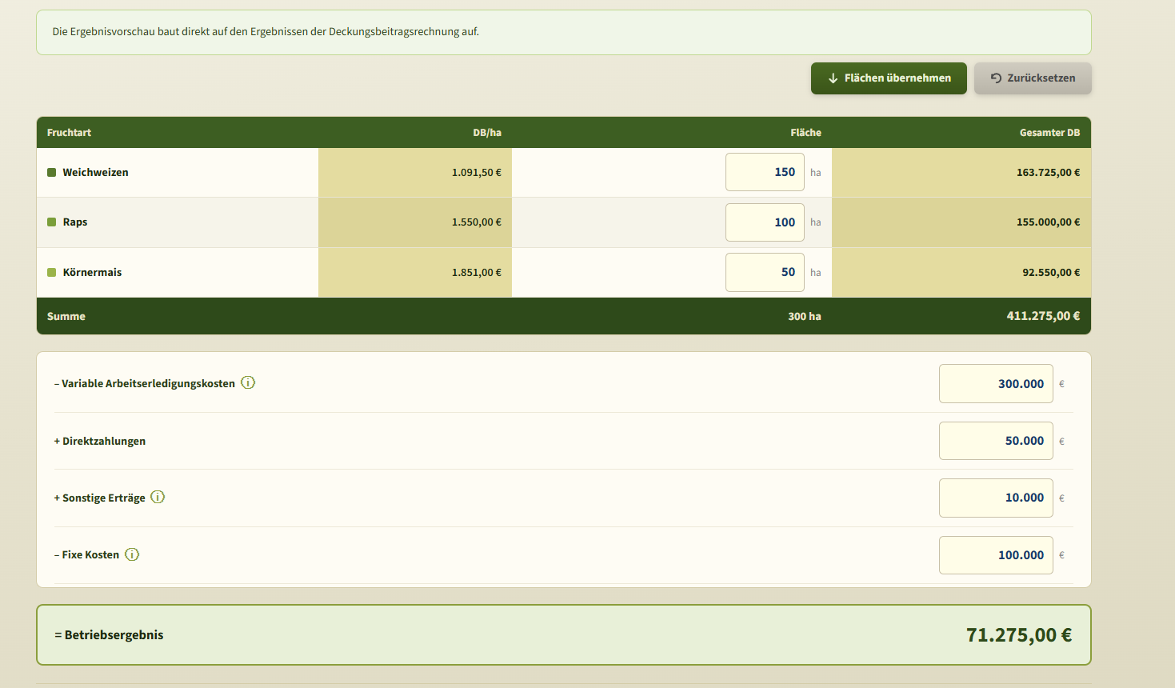The width and height of the screenshot is (1175, 688).
Task: Click the Betriebsergebnis amount 71.275,00 €
Action: [1019, 635]
